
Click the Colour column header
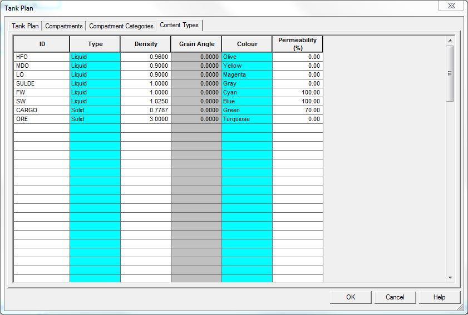pos(247,44)
